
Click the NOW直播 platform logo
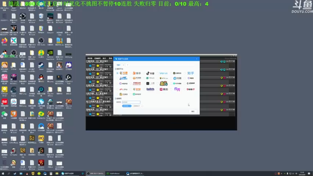click(177, 84)
